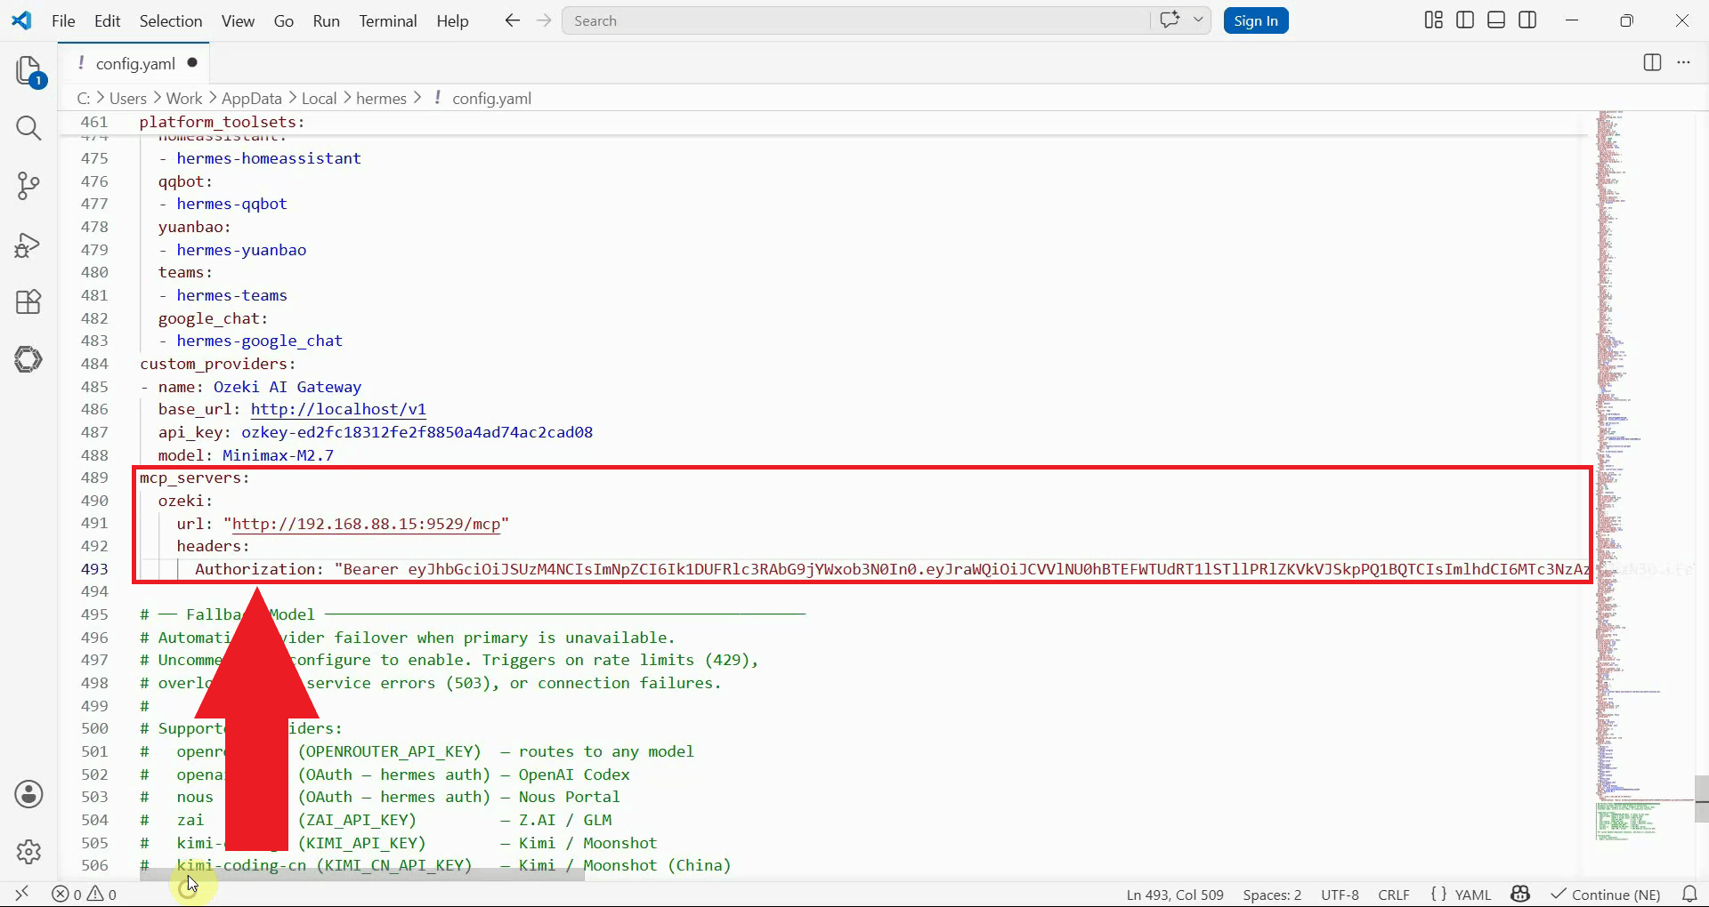Toggle the secondary side bar

coord(1527,20)
